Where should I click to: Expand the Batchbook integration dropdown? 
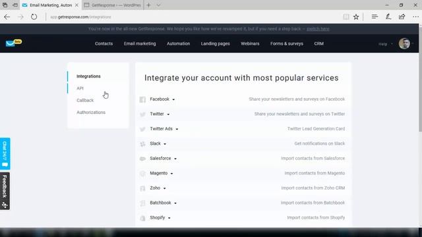pyautogui.click(x=175, y=203)
